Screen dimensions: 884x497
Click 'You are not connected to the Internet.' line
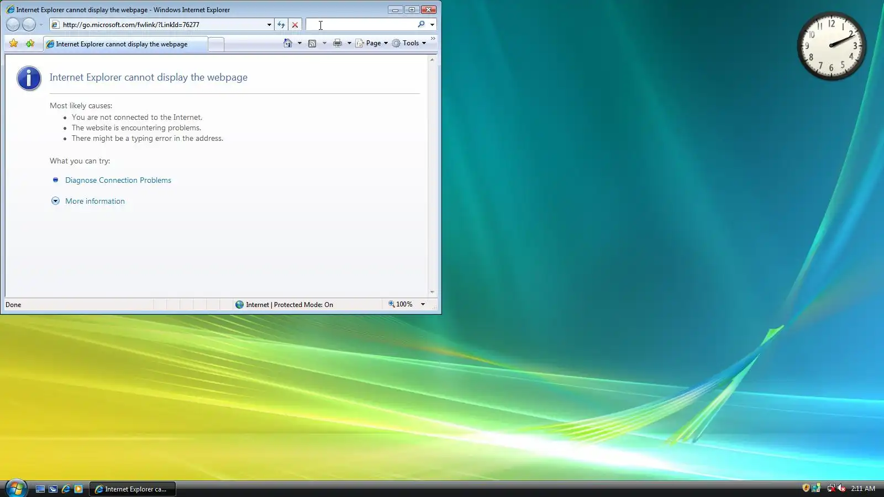click(x=137, y=117)
